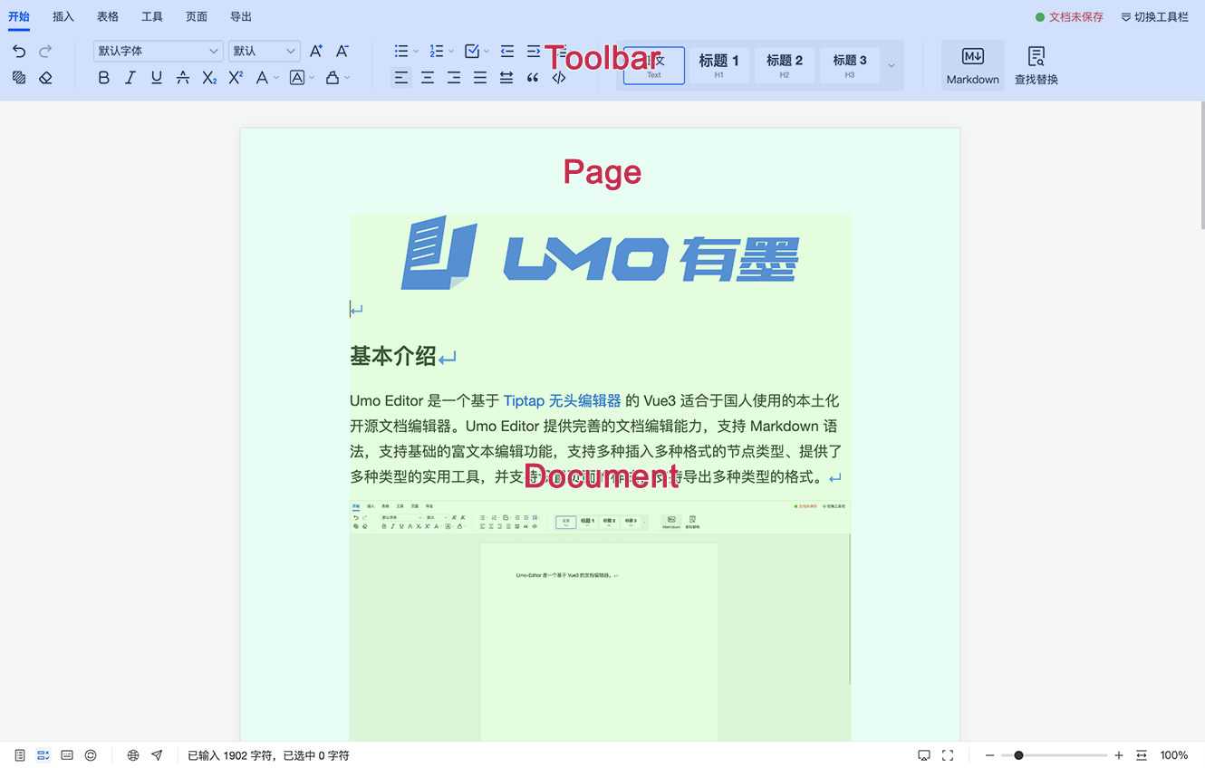Zoom out with the minus icon
This screenshot has width=1205, height=768.
pos(990,755)
